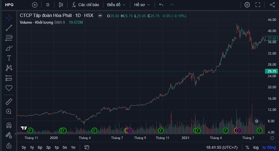The height and width of the screenshot is (151, 279).
Task: Set the range to 1n
Action: coord(73,147)
